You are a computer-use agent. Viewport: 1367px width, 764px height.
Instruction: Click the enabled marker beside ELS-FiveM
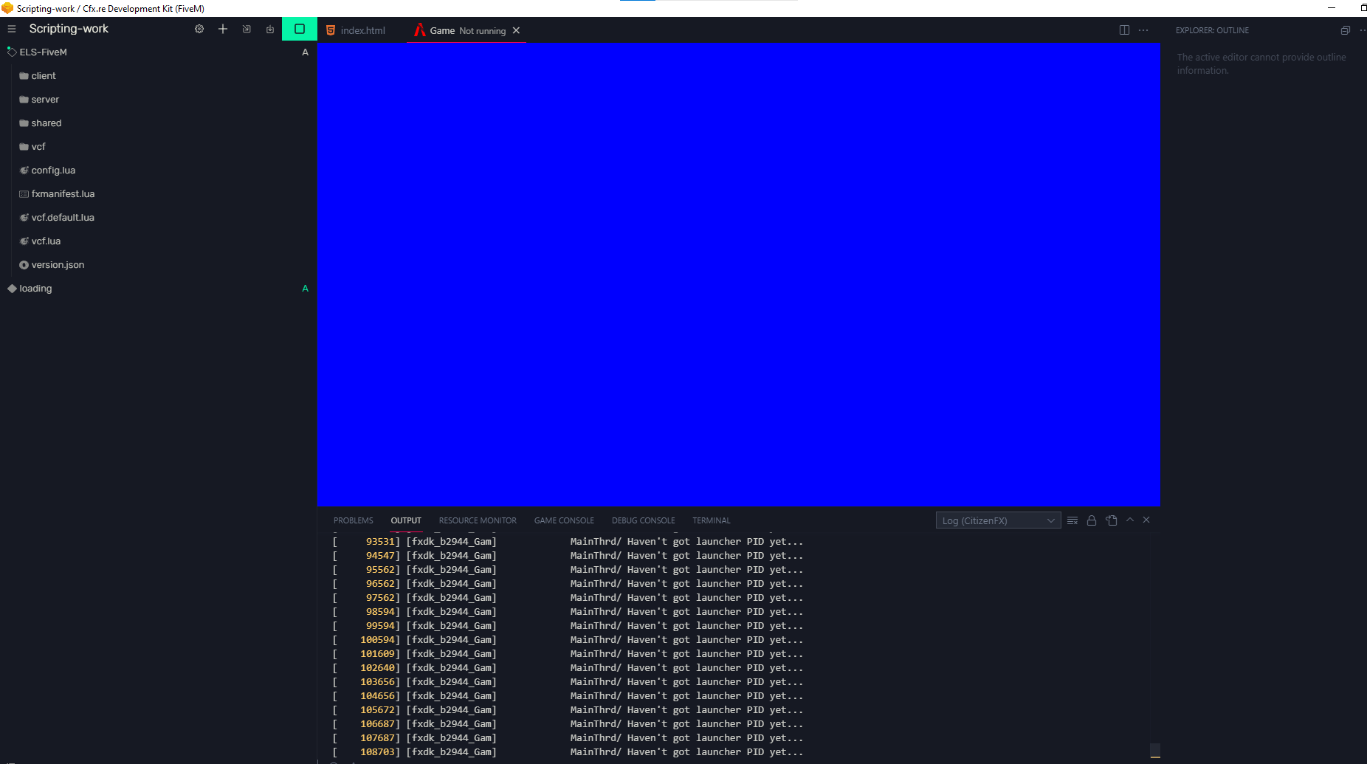click(305, 52)
